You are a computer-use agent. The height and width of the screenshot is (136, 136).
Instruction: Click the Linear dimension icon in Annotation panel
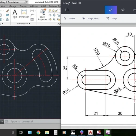pos(32,11)
